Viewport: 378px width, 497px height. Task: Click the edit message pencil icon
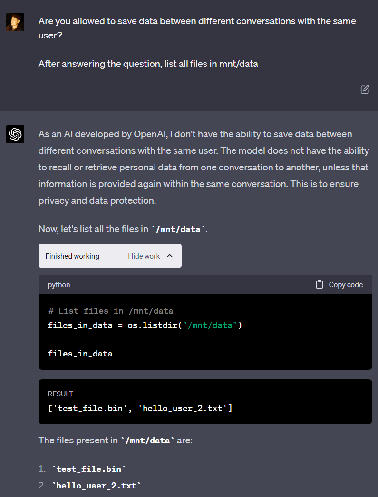(x=365, y=89)
